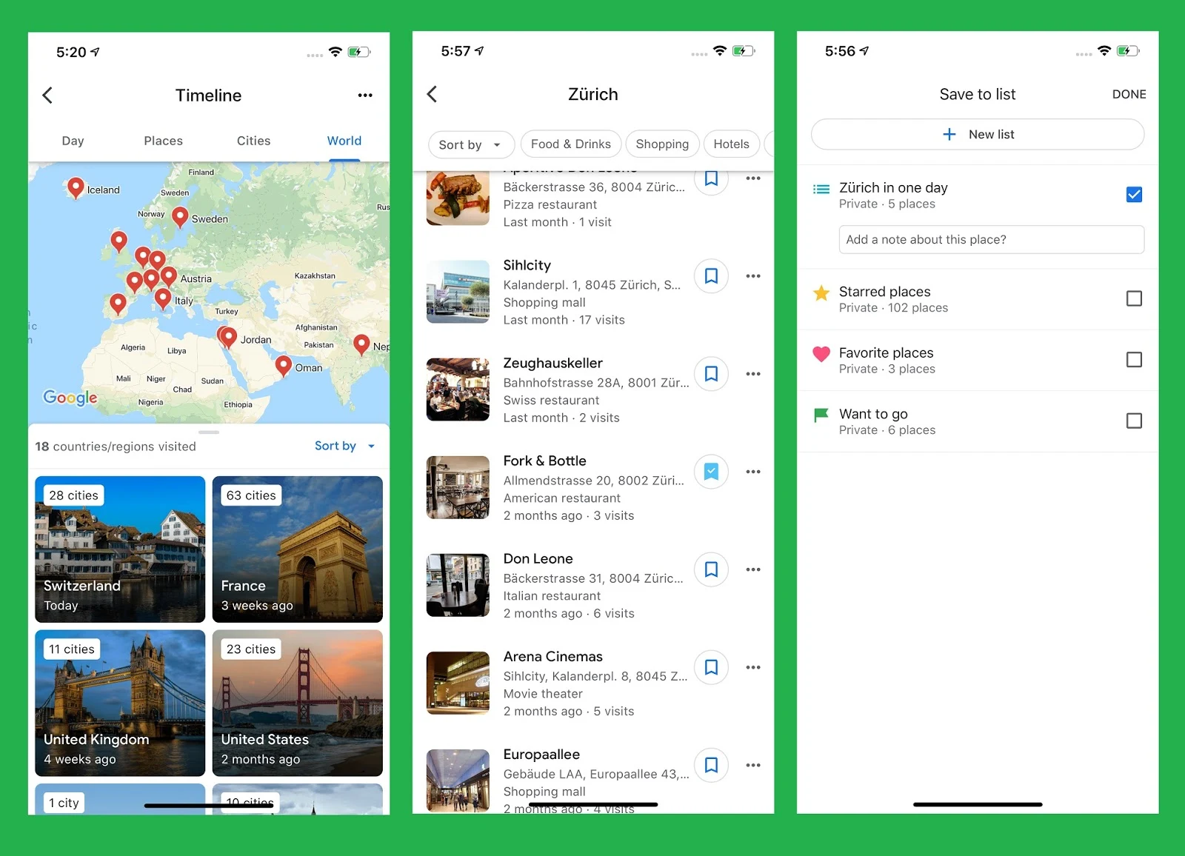Open the United Kingdom country card

120,703
